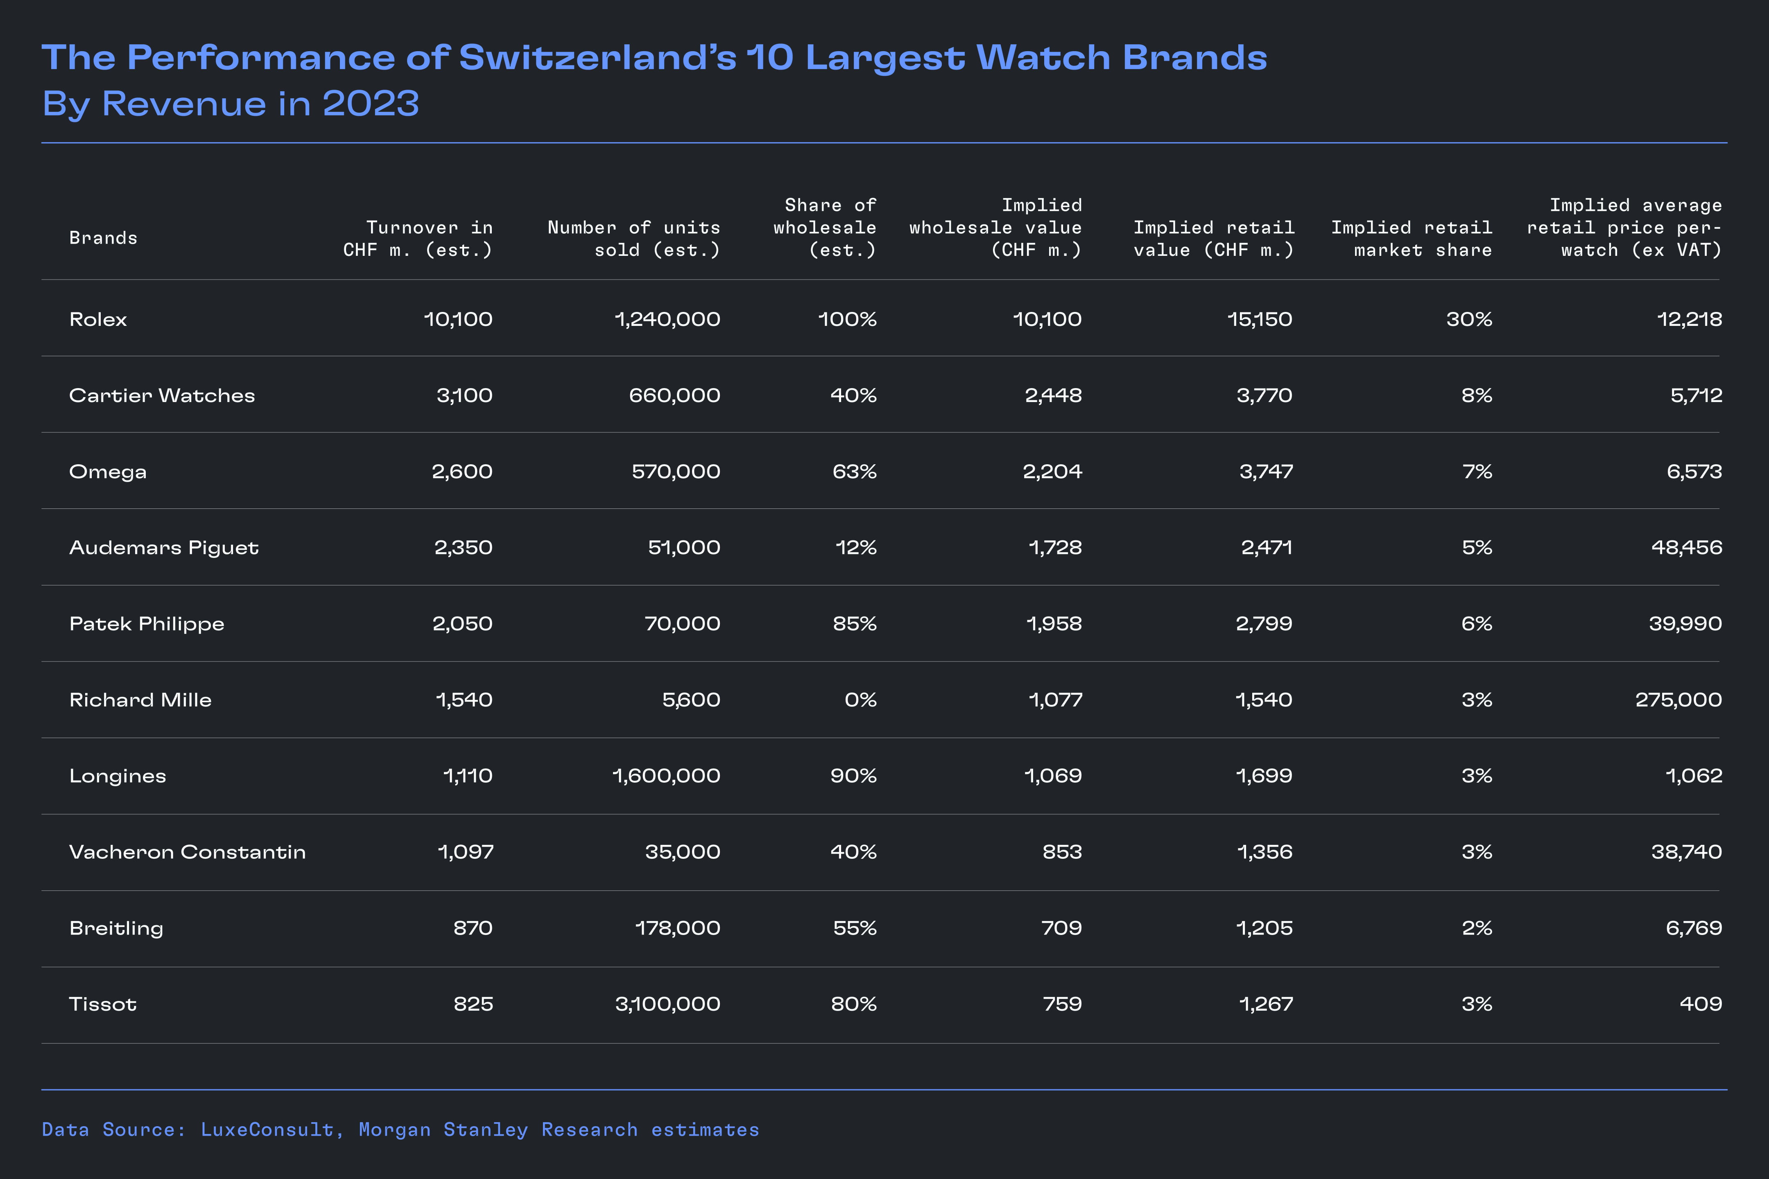Image resolution: width=1769 pixels, height=1179 pixels.
Task: Click Patek Philippe units sold 70,000
Action: 682,624
